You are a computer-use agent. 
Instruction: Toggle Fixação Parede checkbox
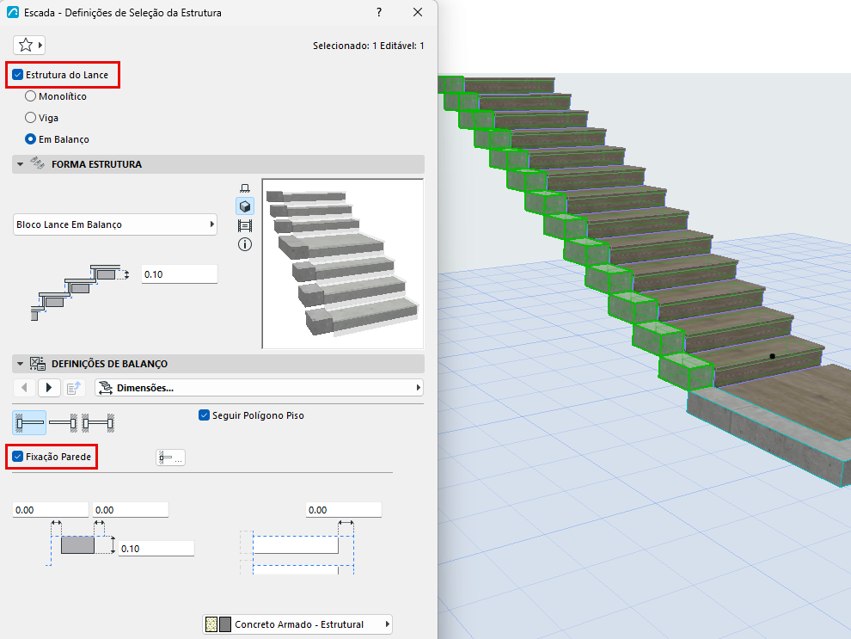tap(18, 457)
